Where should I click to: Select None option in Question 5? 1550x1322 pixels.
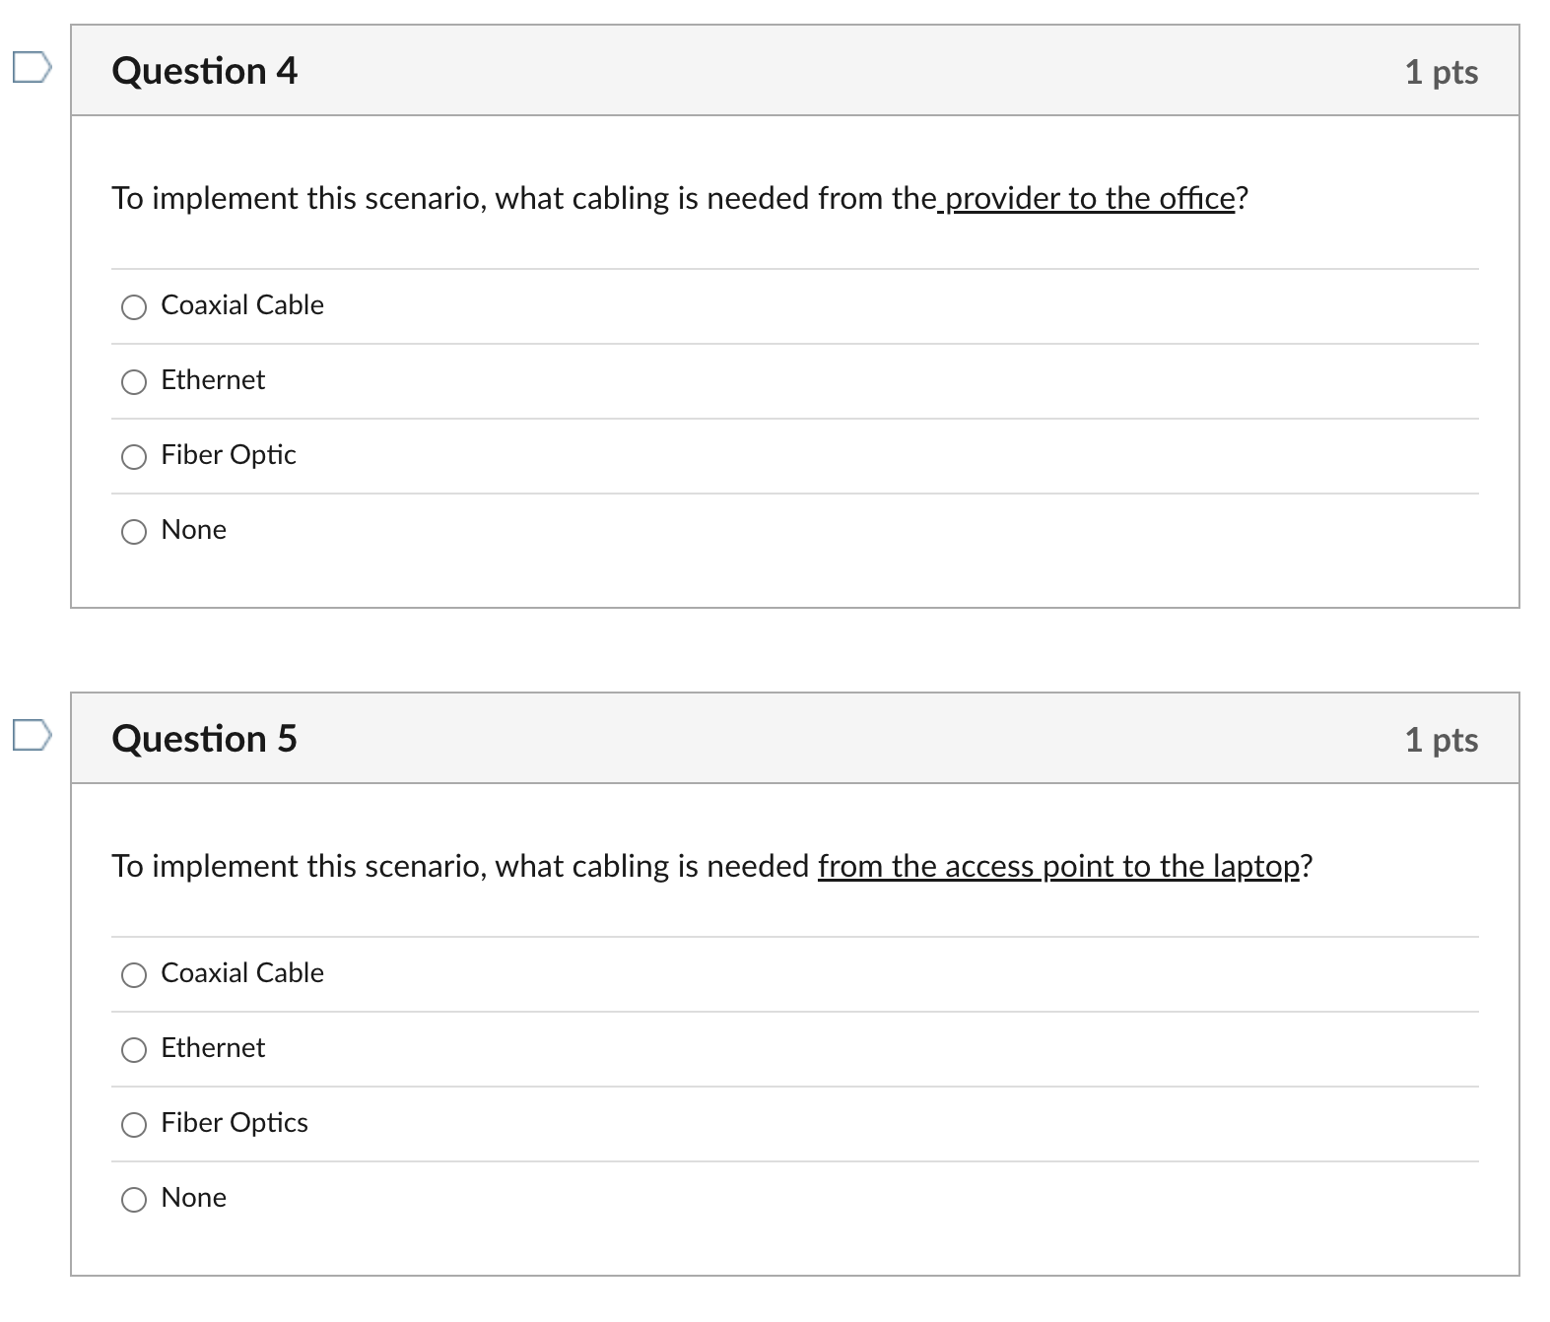click(x=134, y=1200)
